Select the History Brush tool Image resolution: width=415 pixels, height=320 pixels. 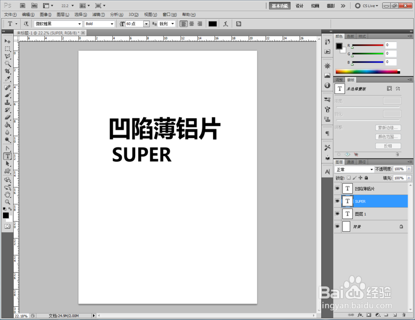point(7,110)
